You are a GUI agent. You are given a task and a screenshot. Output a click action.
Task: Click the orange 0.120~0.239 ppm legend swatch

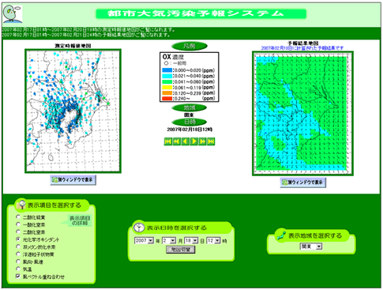pyautogui.click(x=167, y=93)
